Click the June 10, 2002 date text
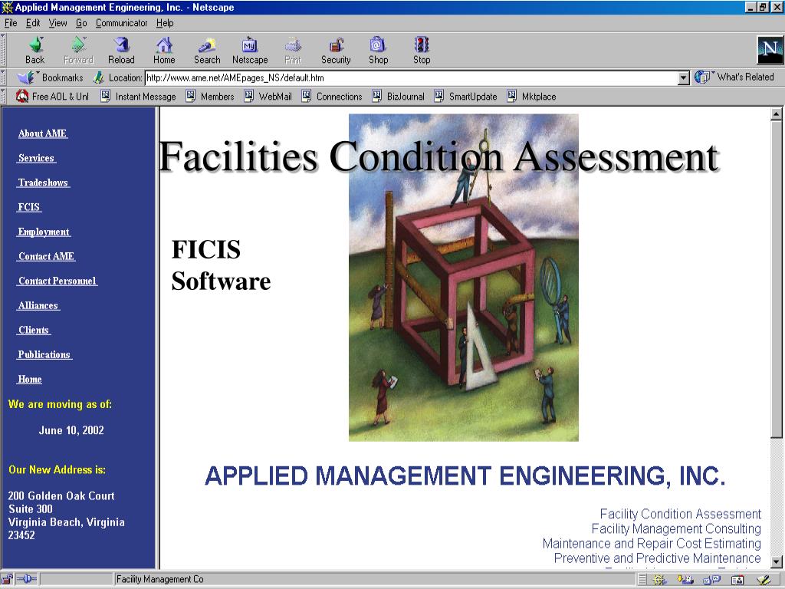 click(71, 430)
